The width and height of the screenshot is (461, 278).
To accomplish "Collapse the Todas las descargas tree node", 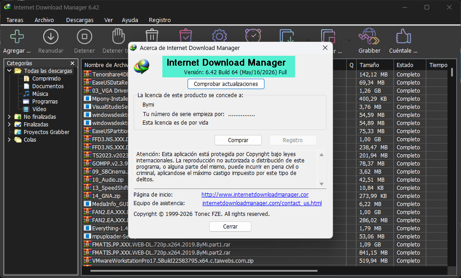I will (9, 71).
